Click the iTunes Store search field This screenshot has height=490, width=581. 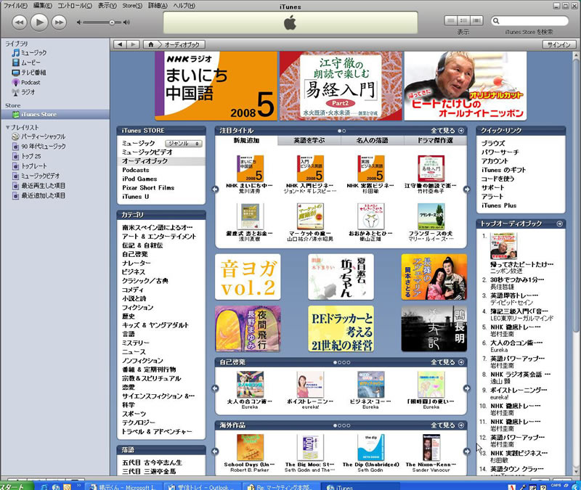pyautogui.click(x=529, y=21)
